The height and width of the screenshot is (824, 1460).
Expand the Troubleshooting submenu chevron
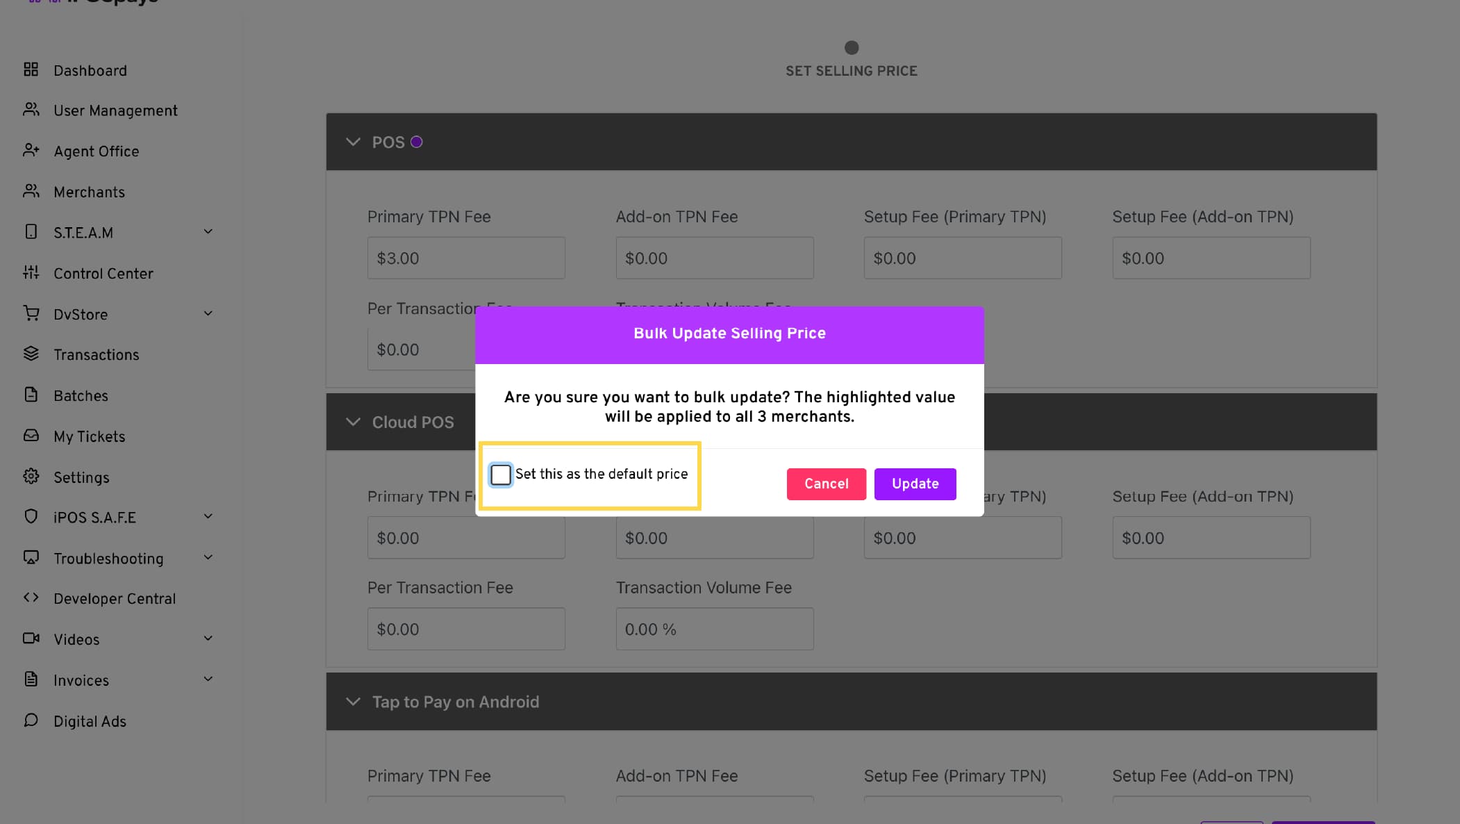(x=208, y=557)
